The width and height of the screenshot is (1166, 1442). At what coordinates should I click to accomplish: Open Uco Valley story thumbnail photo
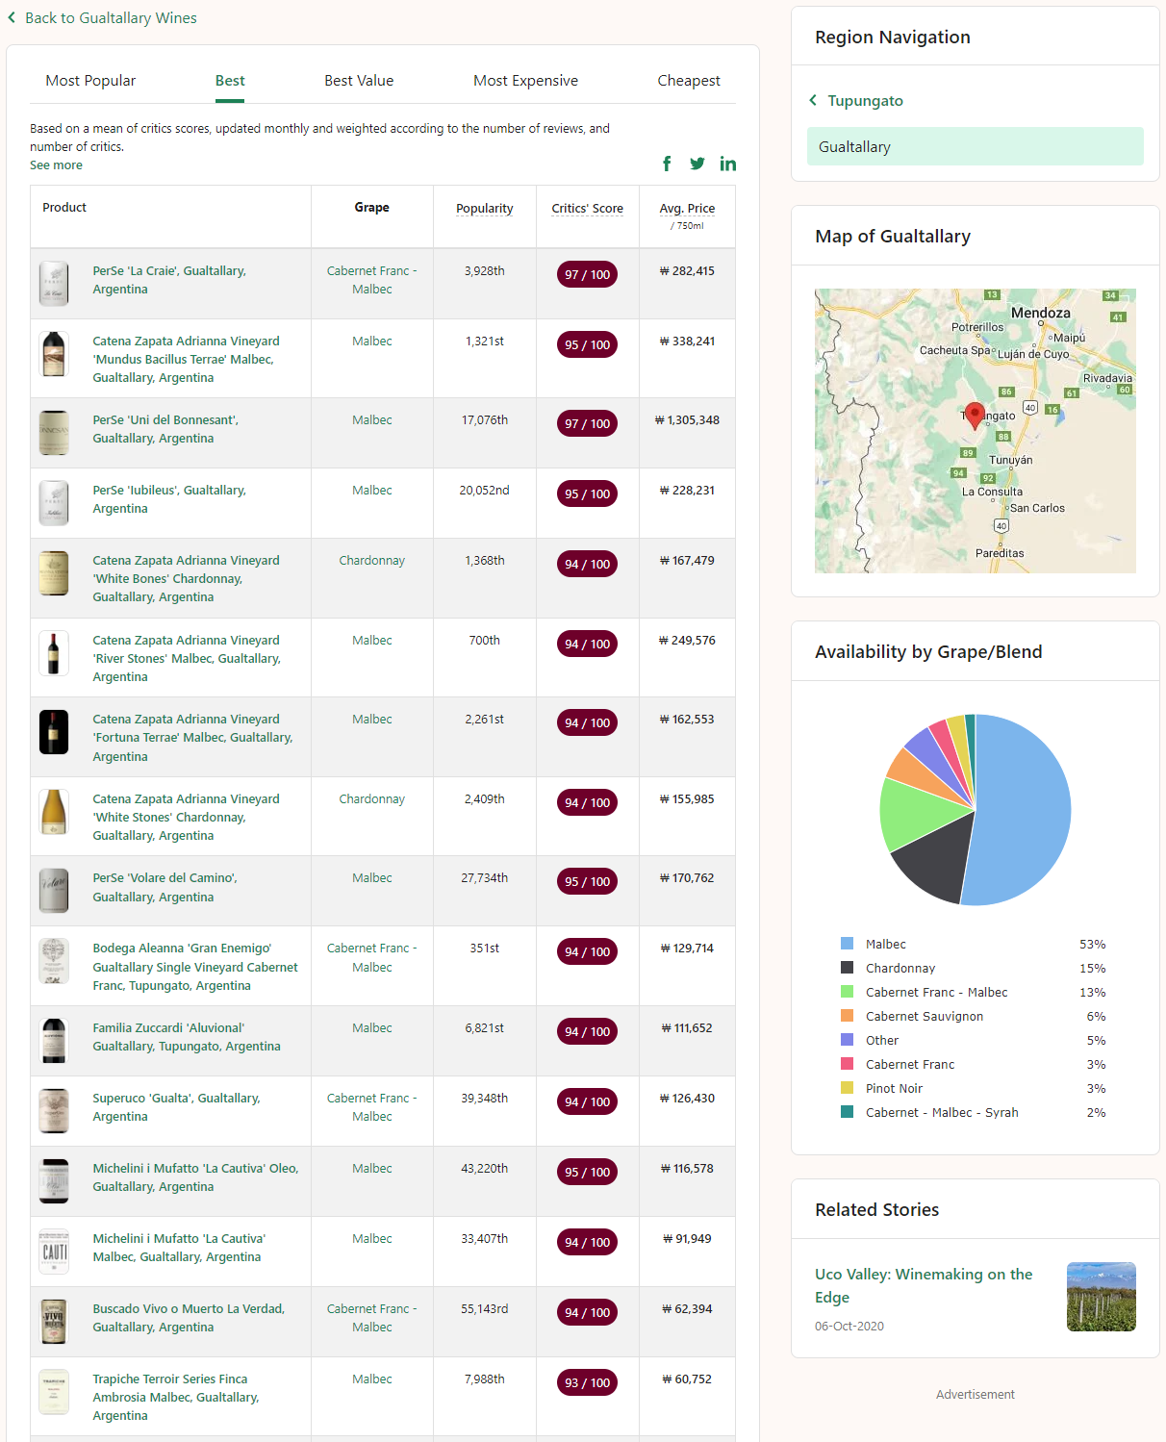pos(1102,1297)
